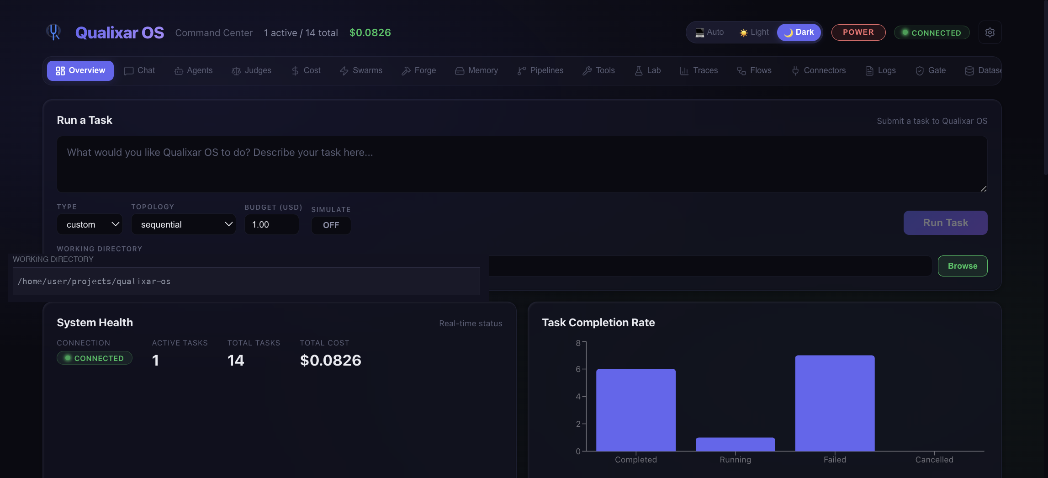Image resolution: width=1048 pixels, height=478 pixels.
Task: Click the task textarea resize handle
Action: (x=983, y=188)
